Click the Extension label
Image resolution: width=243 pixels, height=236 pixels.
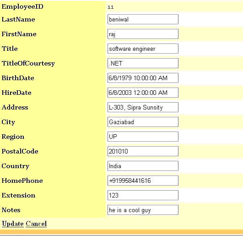coord(18,195)
